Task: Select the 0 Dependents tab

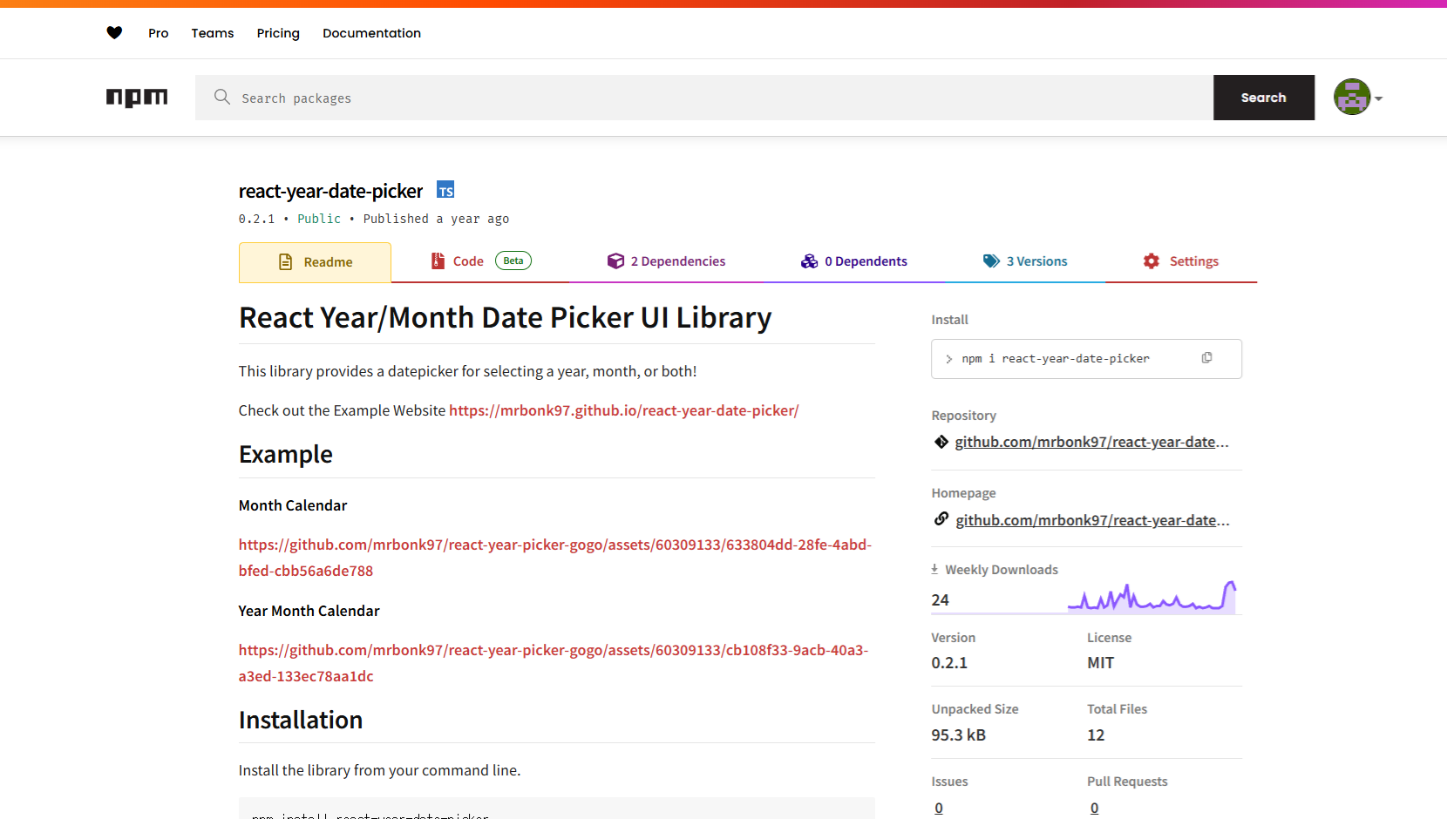Action: coord(854,261)
